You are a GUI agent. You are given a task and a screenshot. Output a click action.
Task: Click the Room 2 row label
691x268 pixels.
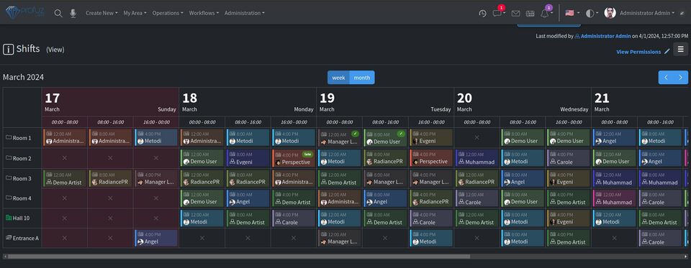point(22,158)
